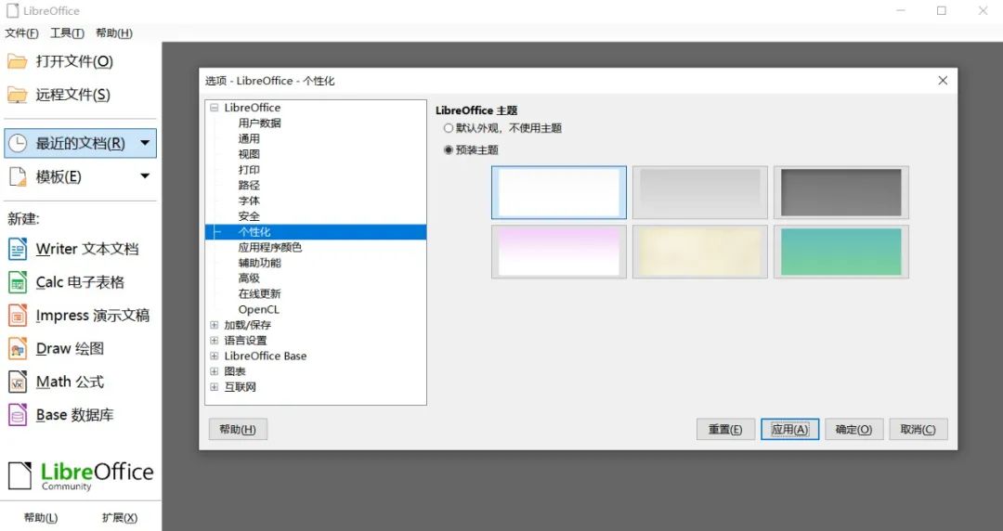Image resolution: width=1003 pixels, height=531 pixels.
Task: Click the 取消(C) button
Action: (x=918, y=429)
